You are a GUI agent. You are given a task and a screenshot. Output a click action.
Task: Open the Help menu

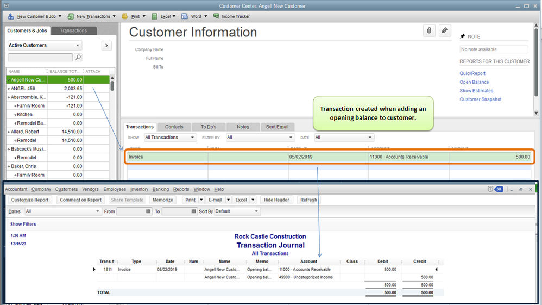(219, 189)
